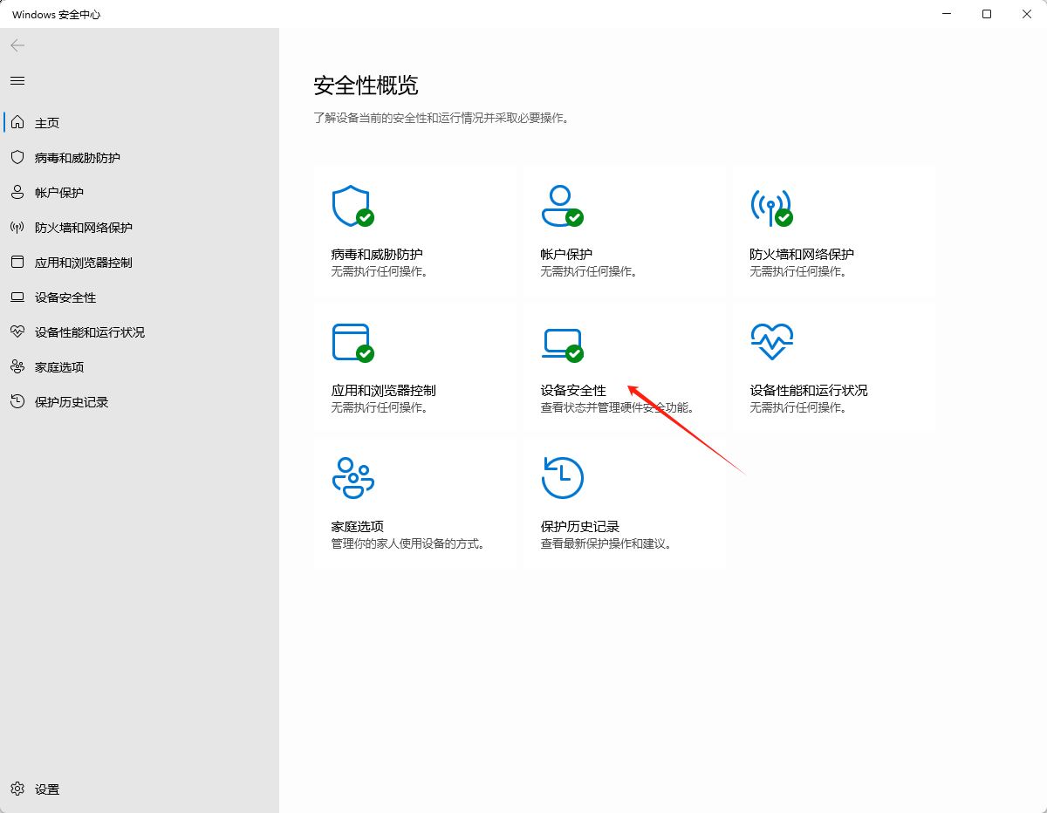
Task: Open 保护历史记录 from the sidebar
Action: 140,402
